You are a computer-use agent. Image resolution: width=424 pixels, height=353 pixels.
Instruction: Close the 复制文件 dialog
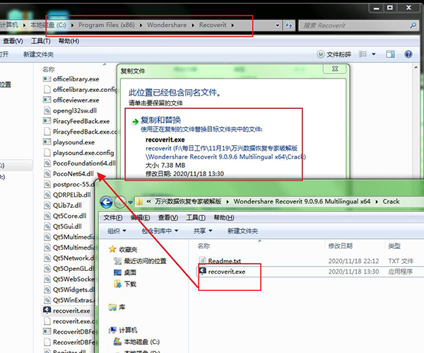335,69
